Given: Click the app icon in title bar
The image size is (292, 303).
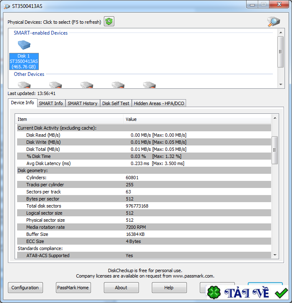Looking at the screenshot, I should pos(7,6).
